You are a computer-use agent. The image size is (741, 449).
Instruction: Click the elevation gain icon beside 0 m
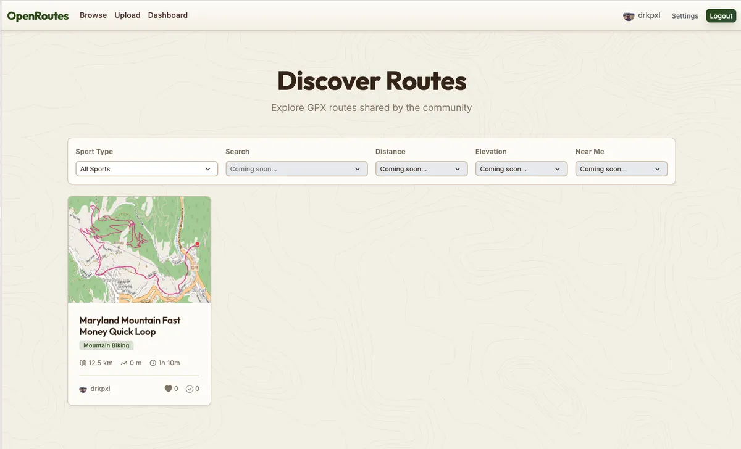coord(124,363)
